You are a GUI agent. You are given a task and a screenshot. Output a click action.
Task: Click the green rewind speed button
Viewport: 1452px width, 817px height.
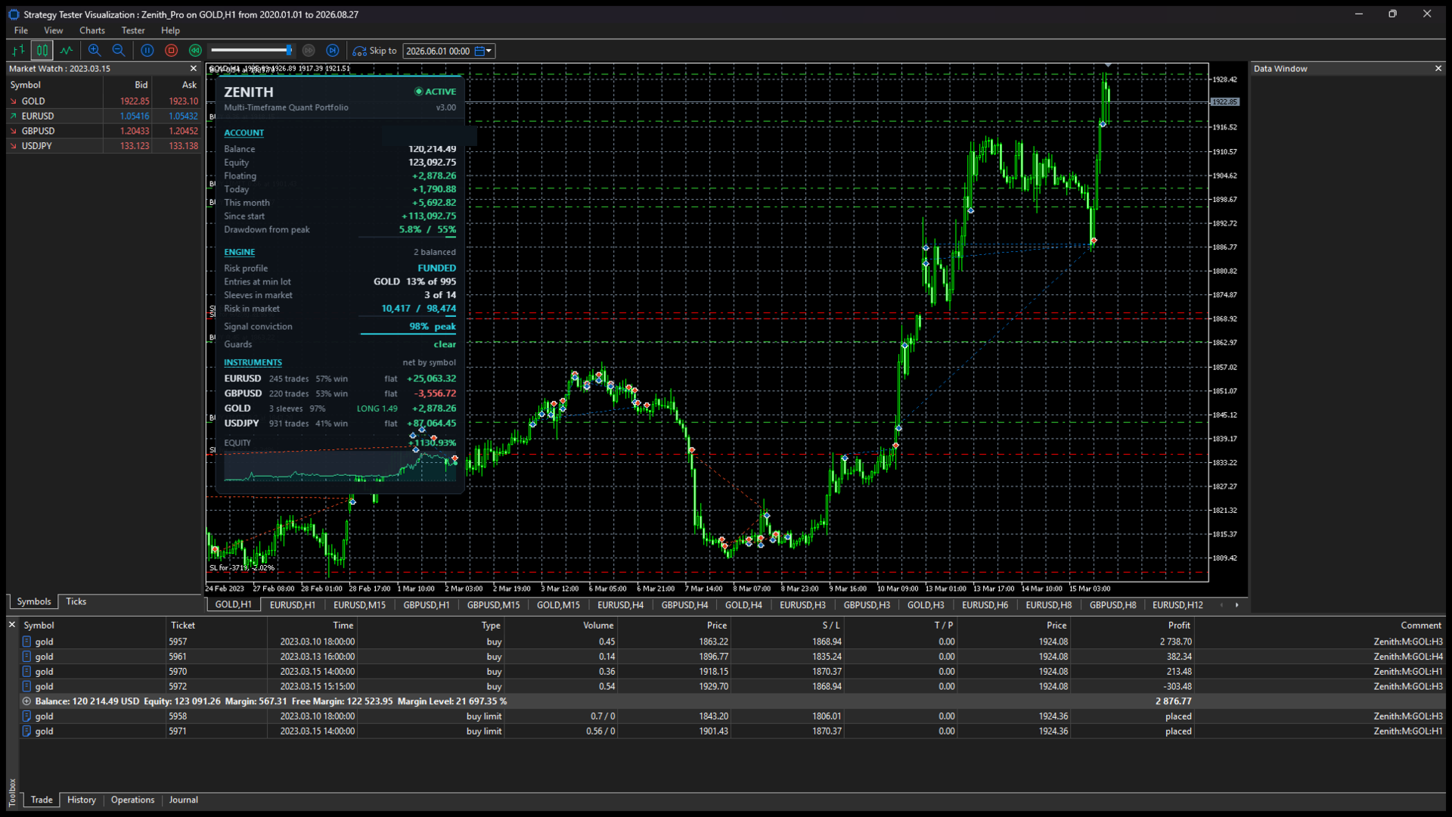point(195,51)
